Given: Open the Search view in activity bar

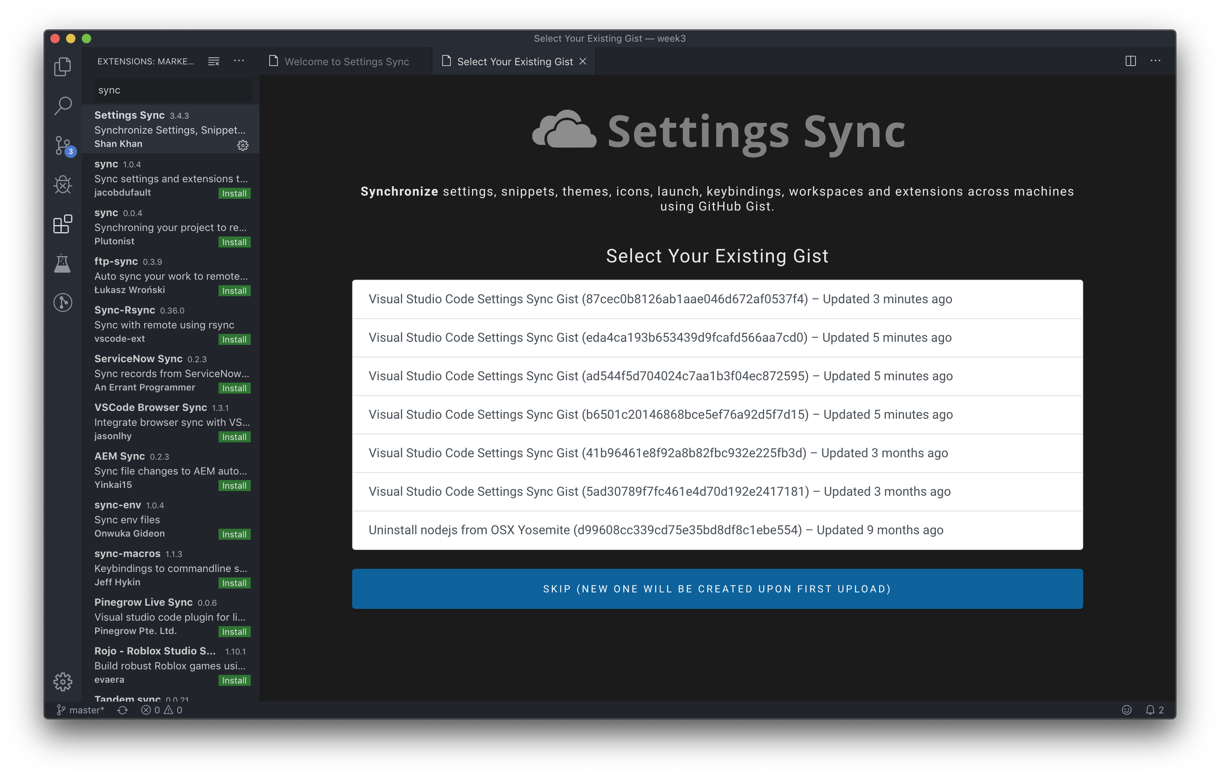Looking at the screenshot, I should coord(63,106).
